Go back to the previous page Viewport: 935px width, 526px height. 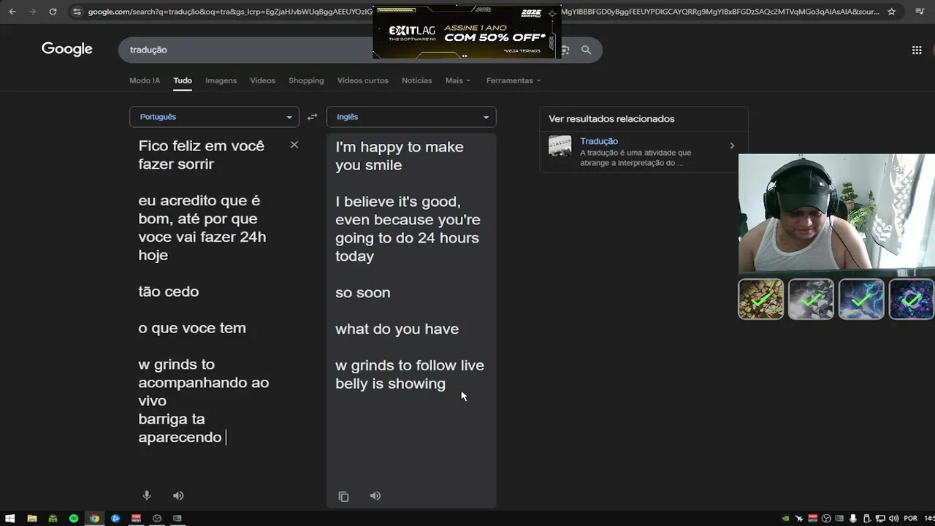[12, 12]
